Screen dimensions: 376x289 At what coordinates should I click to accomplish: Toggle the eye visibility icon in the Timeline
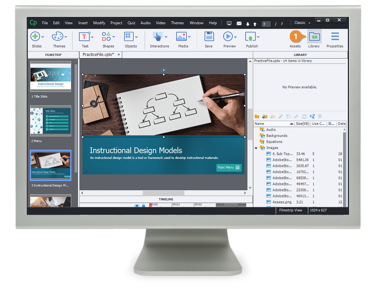(x=137, y=206)
